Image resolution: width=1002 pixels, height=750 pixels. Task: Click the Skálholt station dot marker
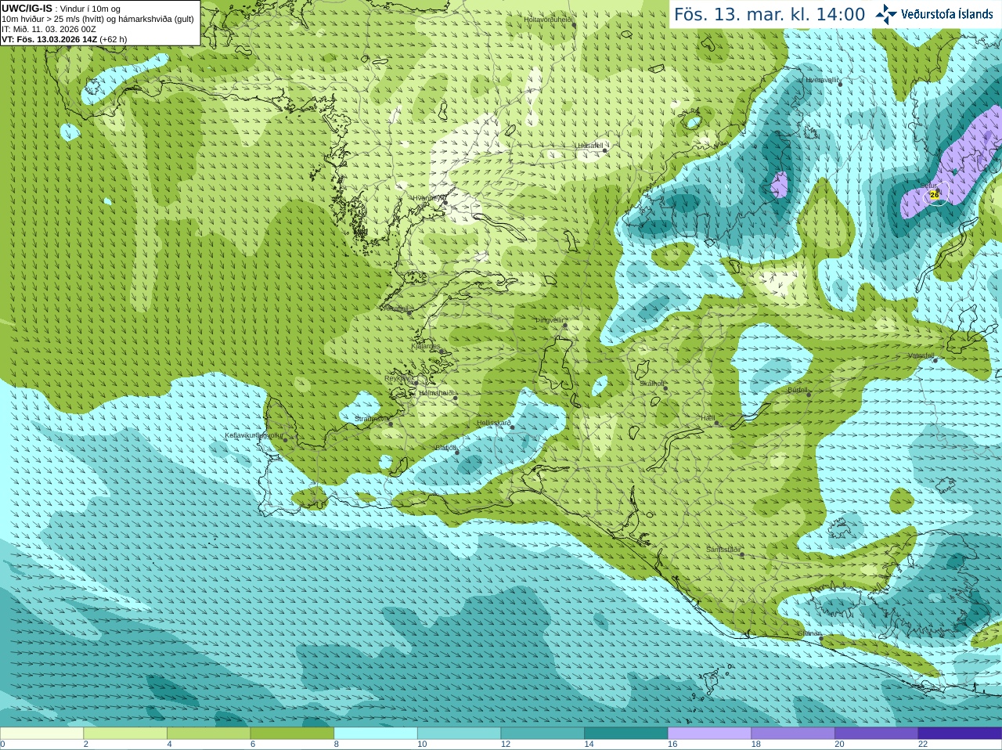click(x=666, y=388)
